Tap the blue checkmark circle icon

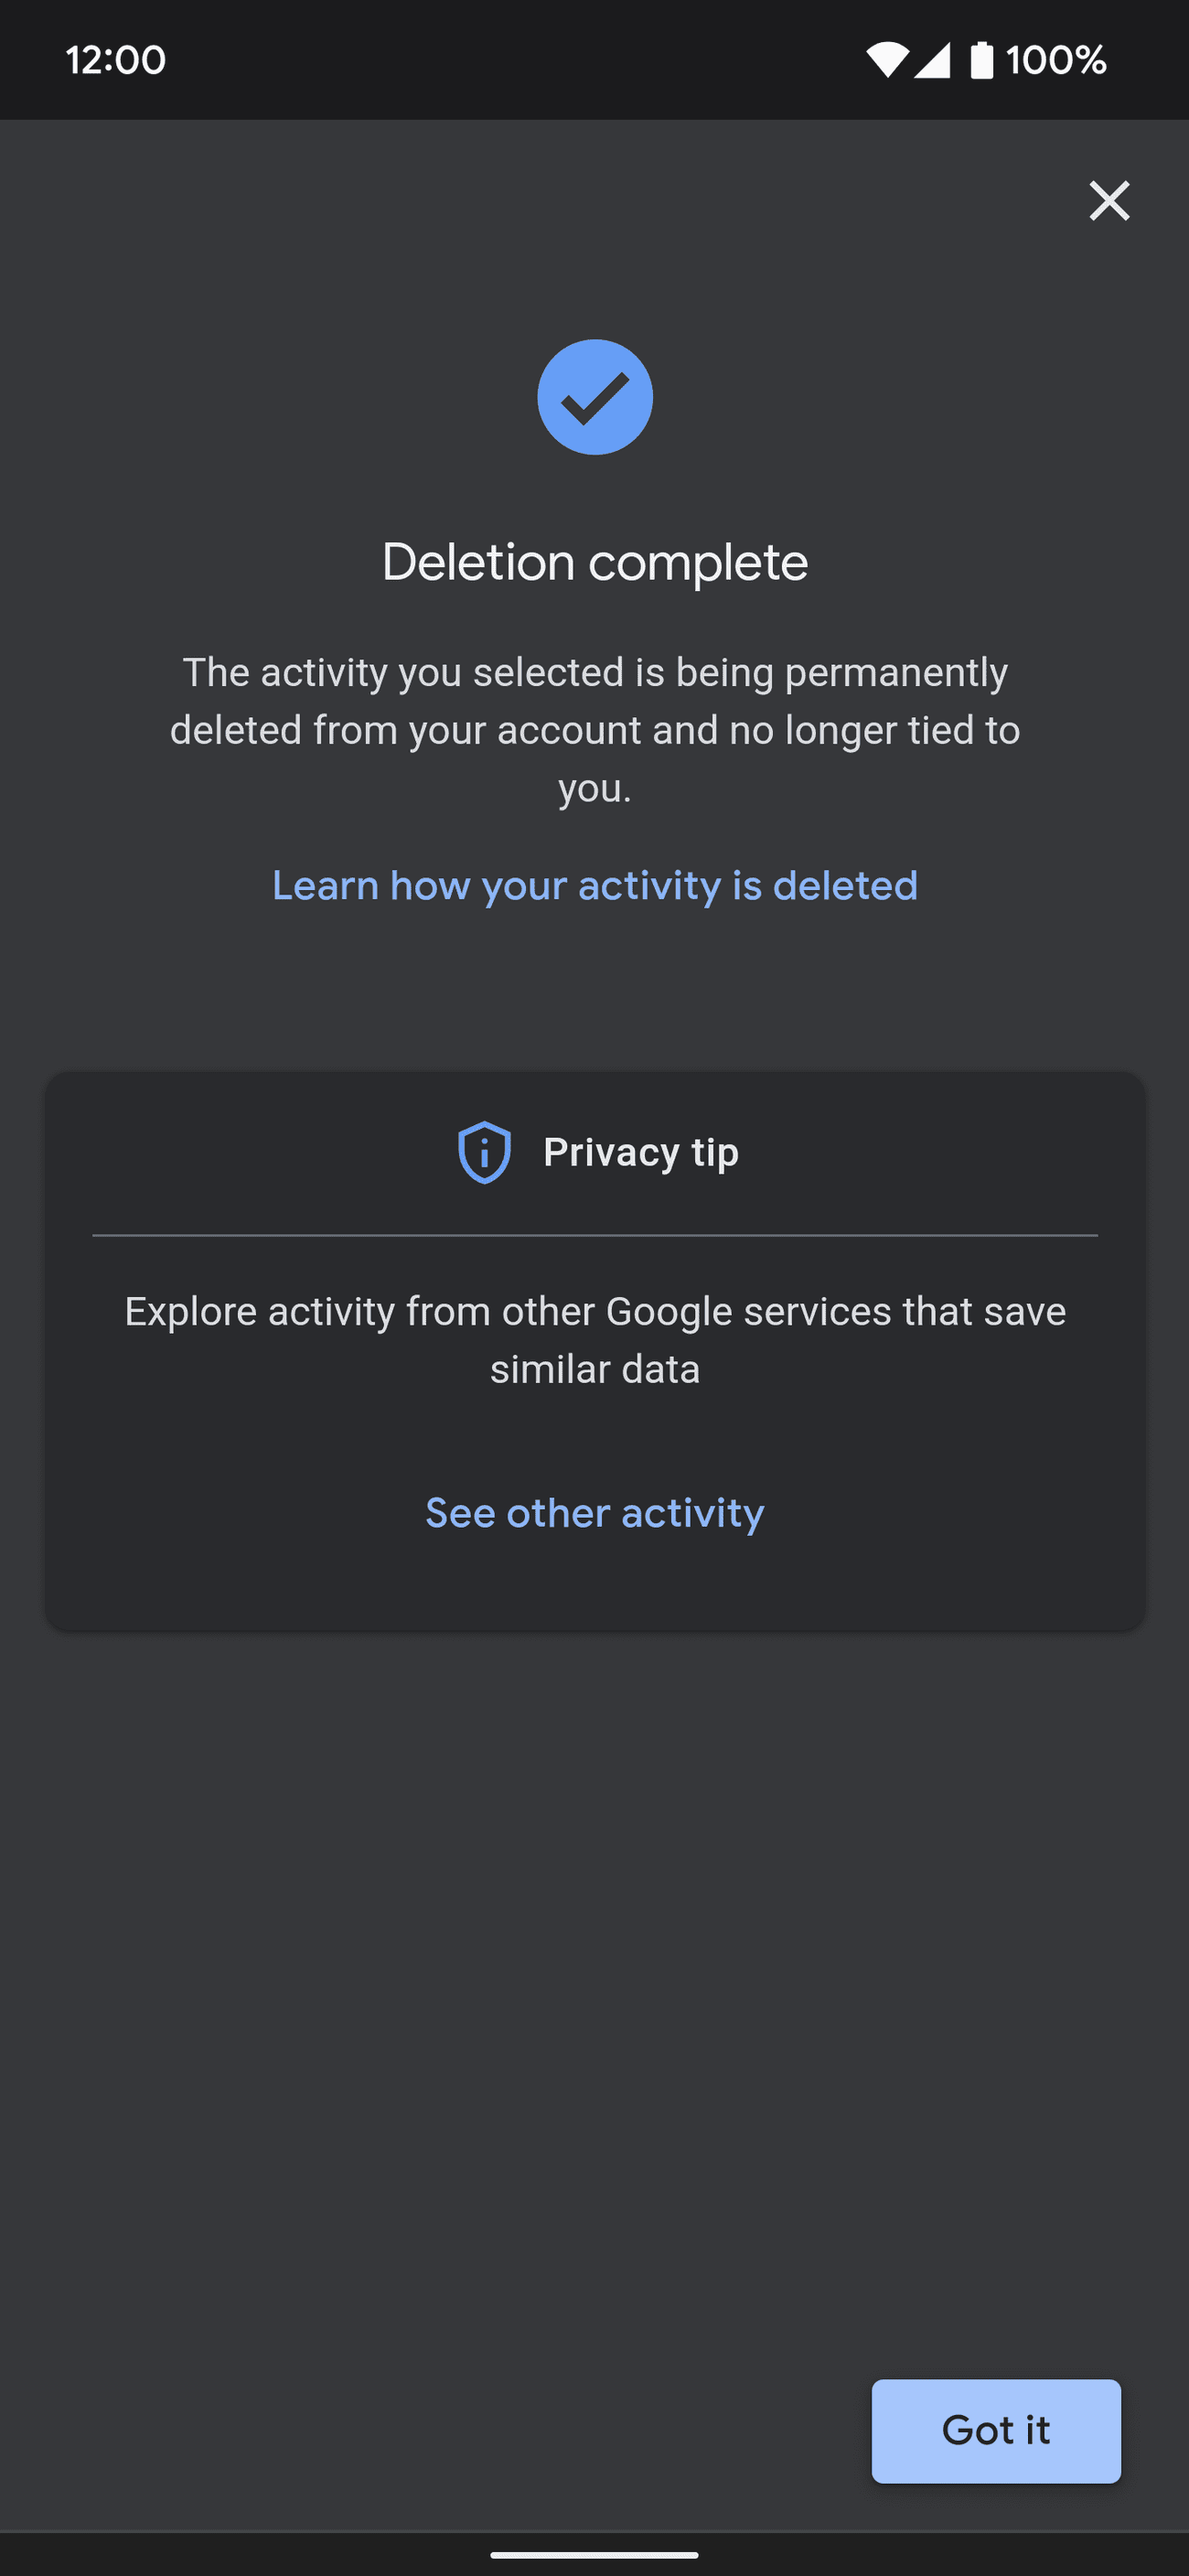595,397
